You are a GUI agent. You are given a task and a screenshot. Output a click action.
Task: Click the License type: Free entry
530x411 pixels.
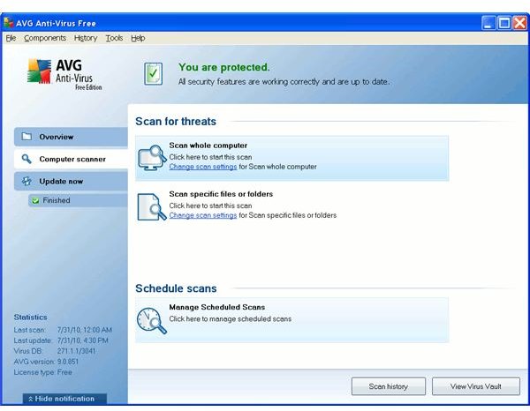43,372
